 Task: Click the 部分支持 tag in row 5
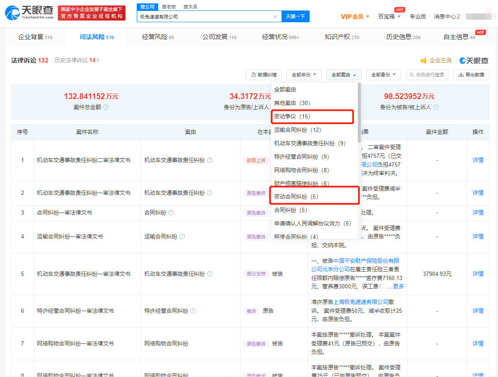pyautogui.click(x=256, y=274)
